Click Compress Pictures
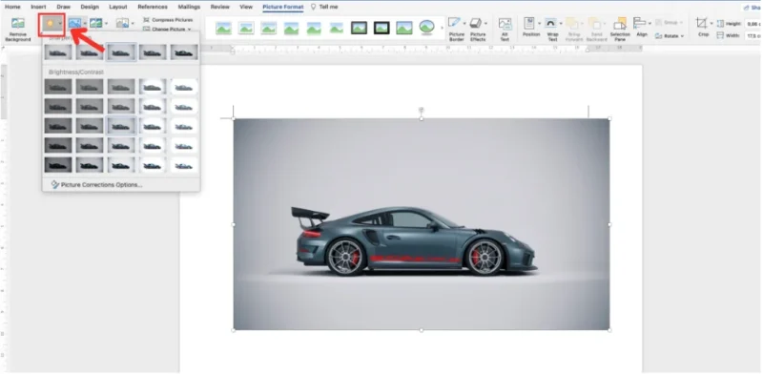 (168, 20)
